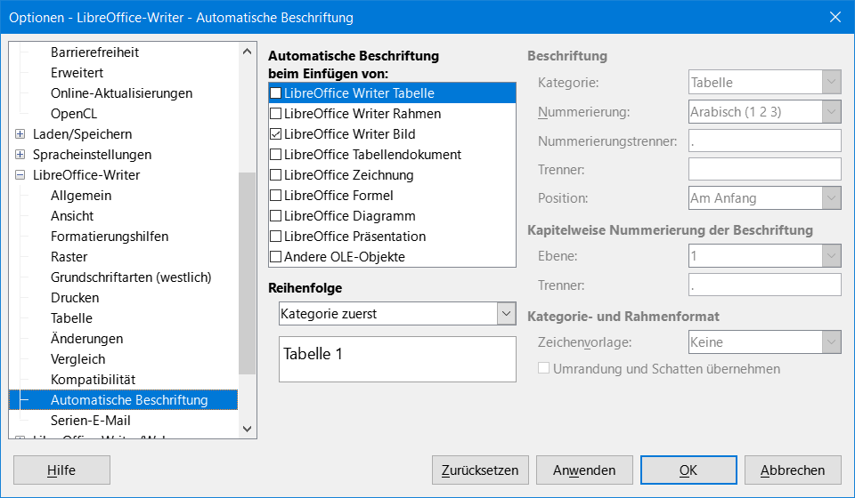855x498 pixels.
Task: Click the Hilfe button
Action: (61, 470)
